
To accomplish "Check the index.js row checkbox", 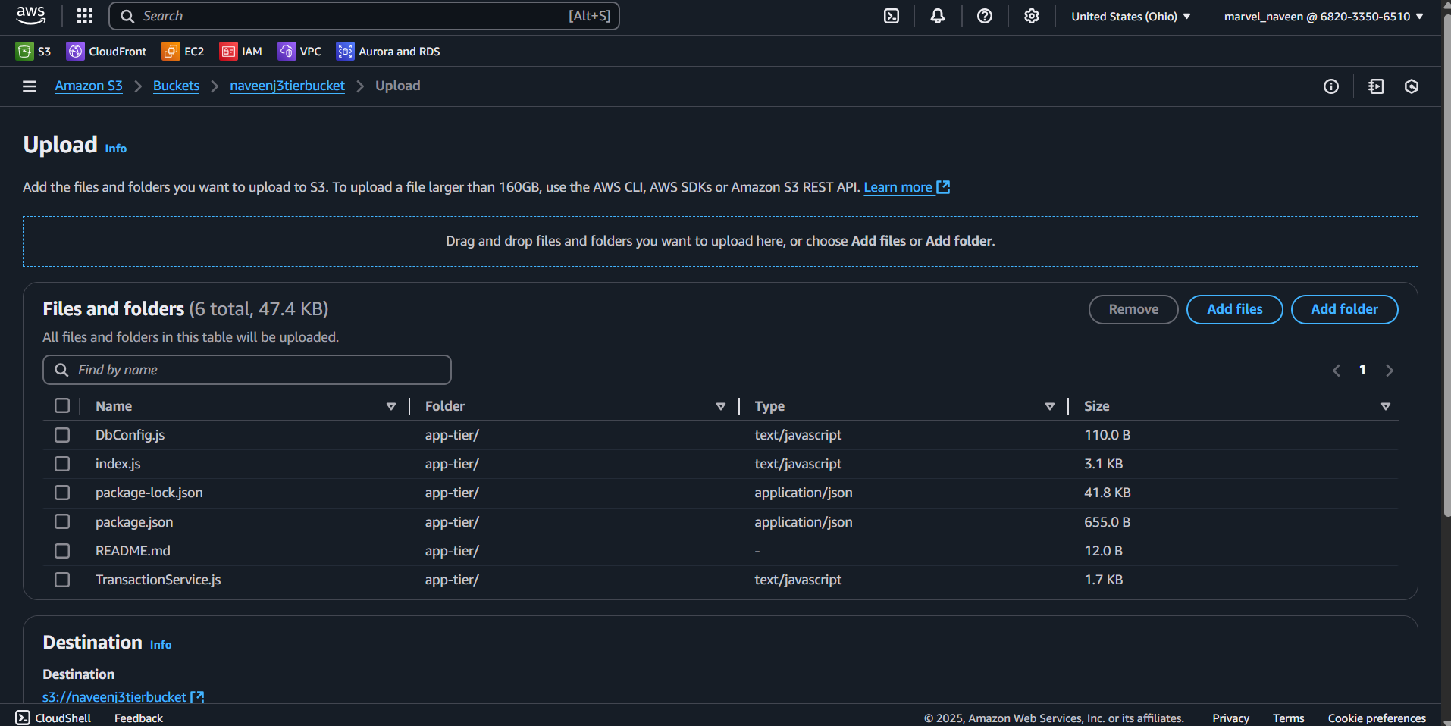I will click(x=62, y=464).
